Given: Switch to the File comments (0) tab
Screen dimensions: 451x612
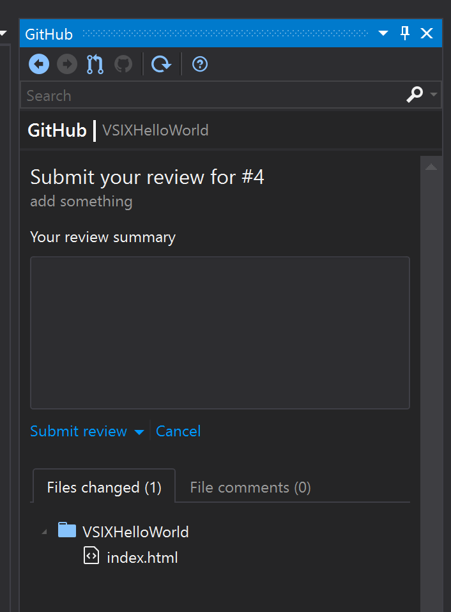Looking at the screenshot, I should click(x=250, y=487).
